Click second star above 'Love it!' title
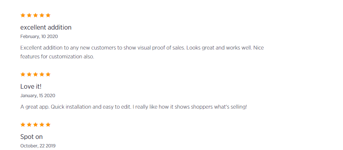The width and height of the screenshot is (343, 150). click(29, 75)
